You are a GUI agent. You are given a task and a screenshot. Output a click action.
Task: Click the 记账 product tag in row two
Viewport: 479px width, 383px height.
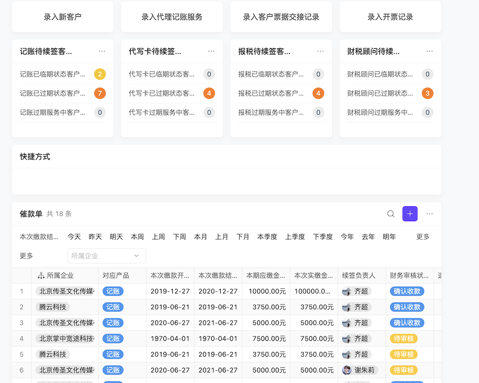click(x=113, y=307)
